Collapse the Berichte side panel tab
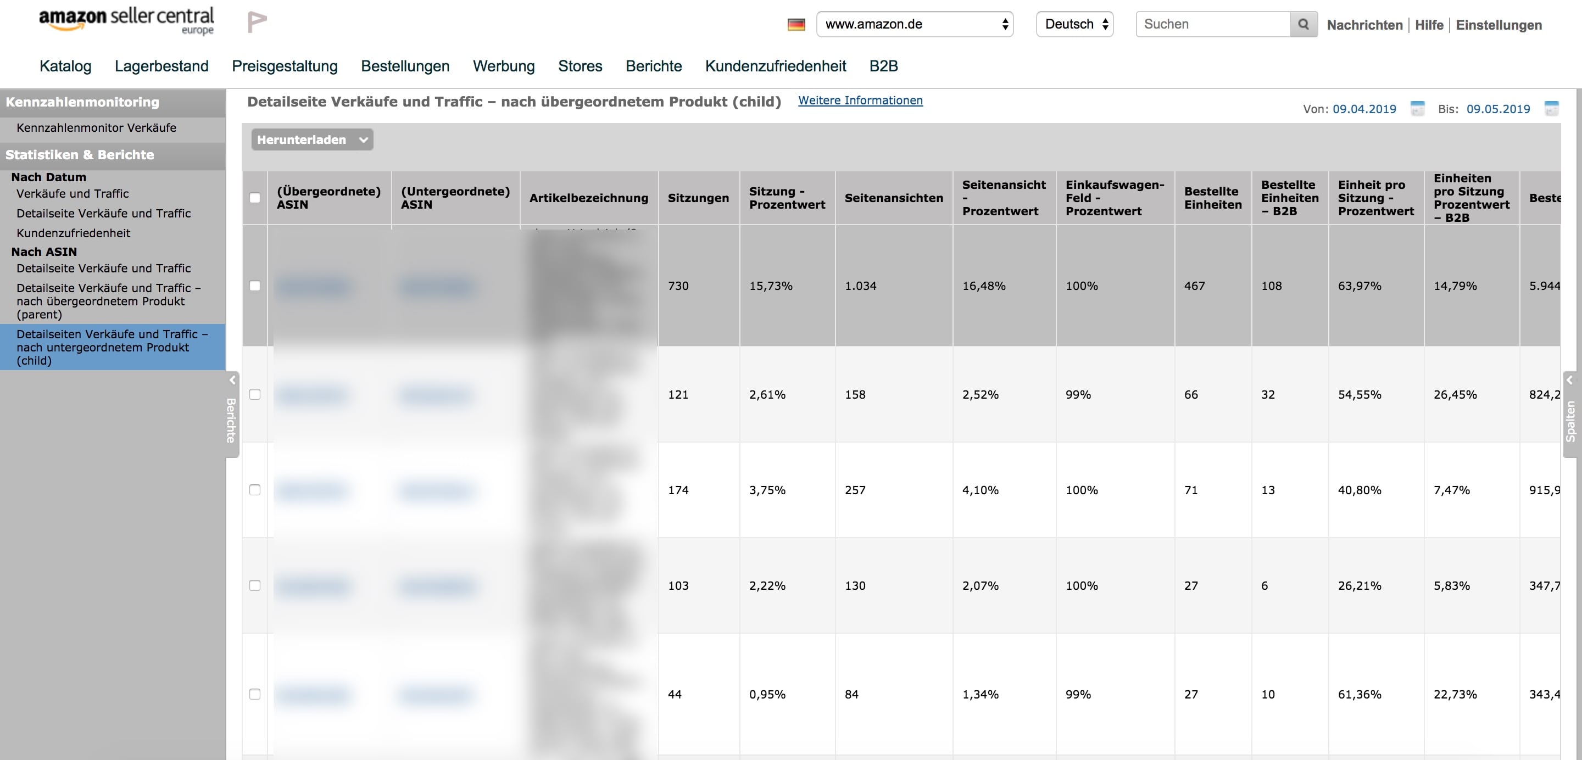Viewport: 1582px width, 760px height. [231, 413]
